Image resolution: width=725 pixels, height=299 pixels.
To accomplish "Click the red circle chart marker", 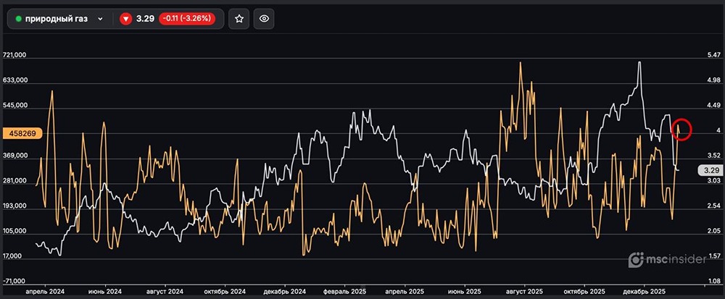I will pos(682,130).
